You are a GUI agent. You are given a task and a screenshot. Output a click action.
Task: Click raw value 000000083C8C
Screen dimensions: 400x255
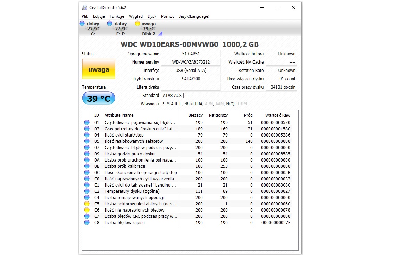(x=275, y=185)
